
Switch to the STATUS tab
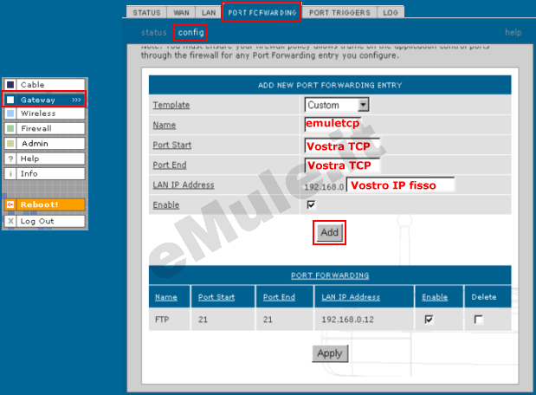pos(146,13)
